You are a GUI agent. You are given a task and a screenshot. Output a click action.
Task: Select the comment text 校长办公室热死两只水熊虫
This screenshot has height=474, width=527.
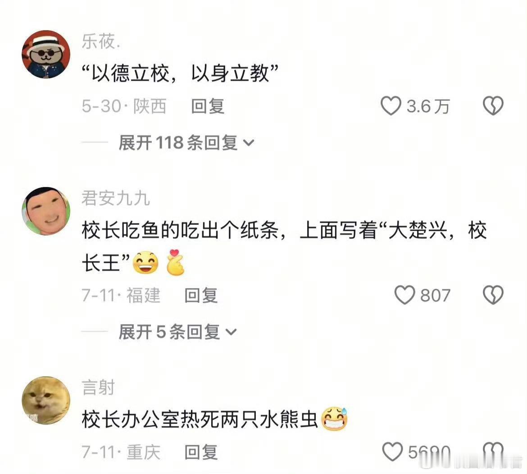tap(200, 419)
